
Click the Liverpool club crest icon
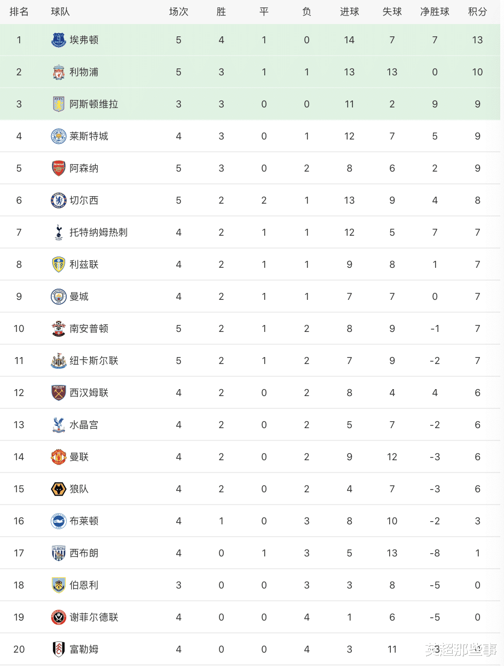[59, 72]
